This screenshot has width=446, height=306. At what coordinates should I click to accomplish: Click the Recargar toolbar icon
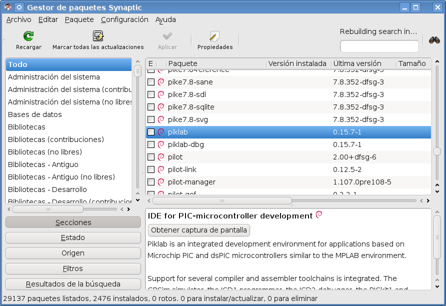tap(28, 39)
